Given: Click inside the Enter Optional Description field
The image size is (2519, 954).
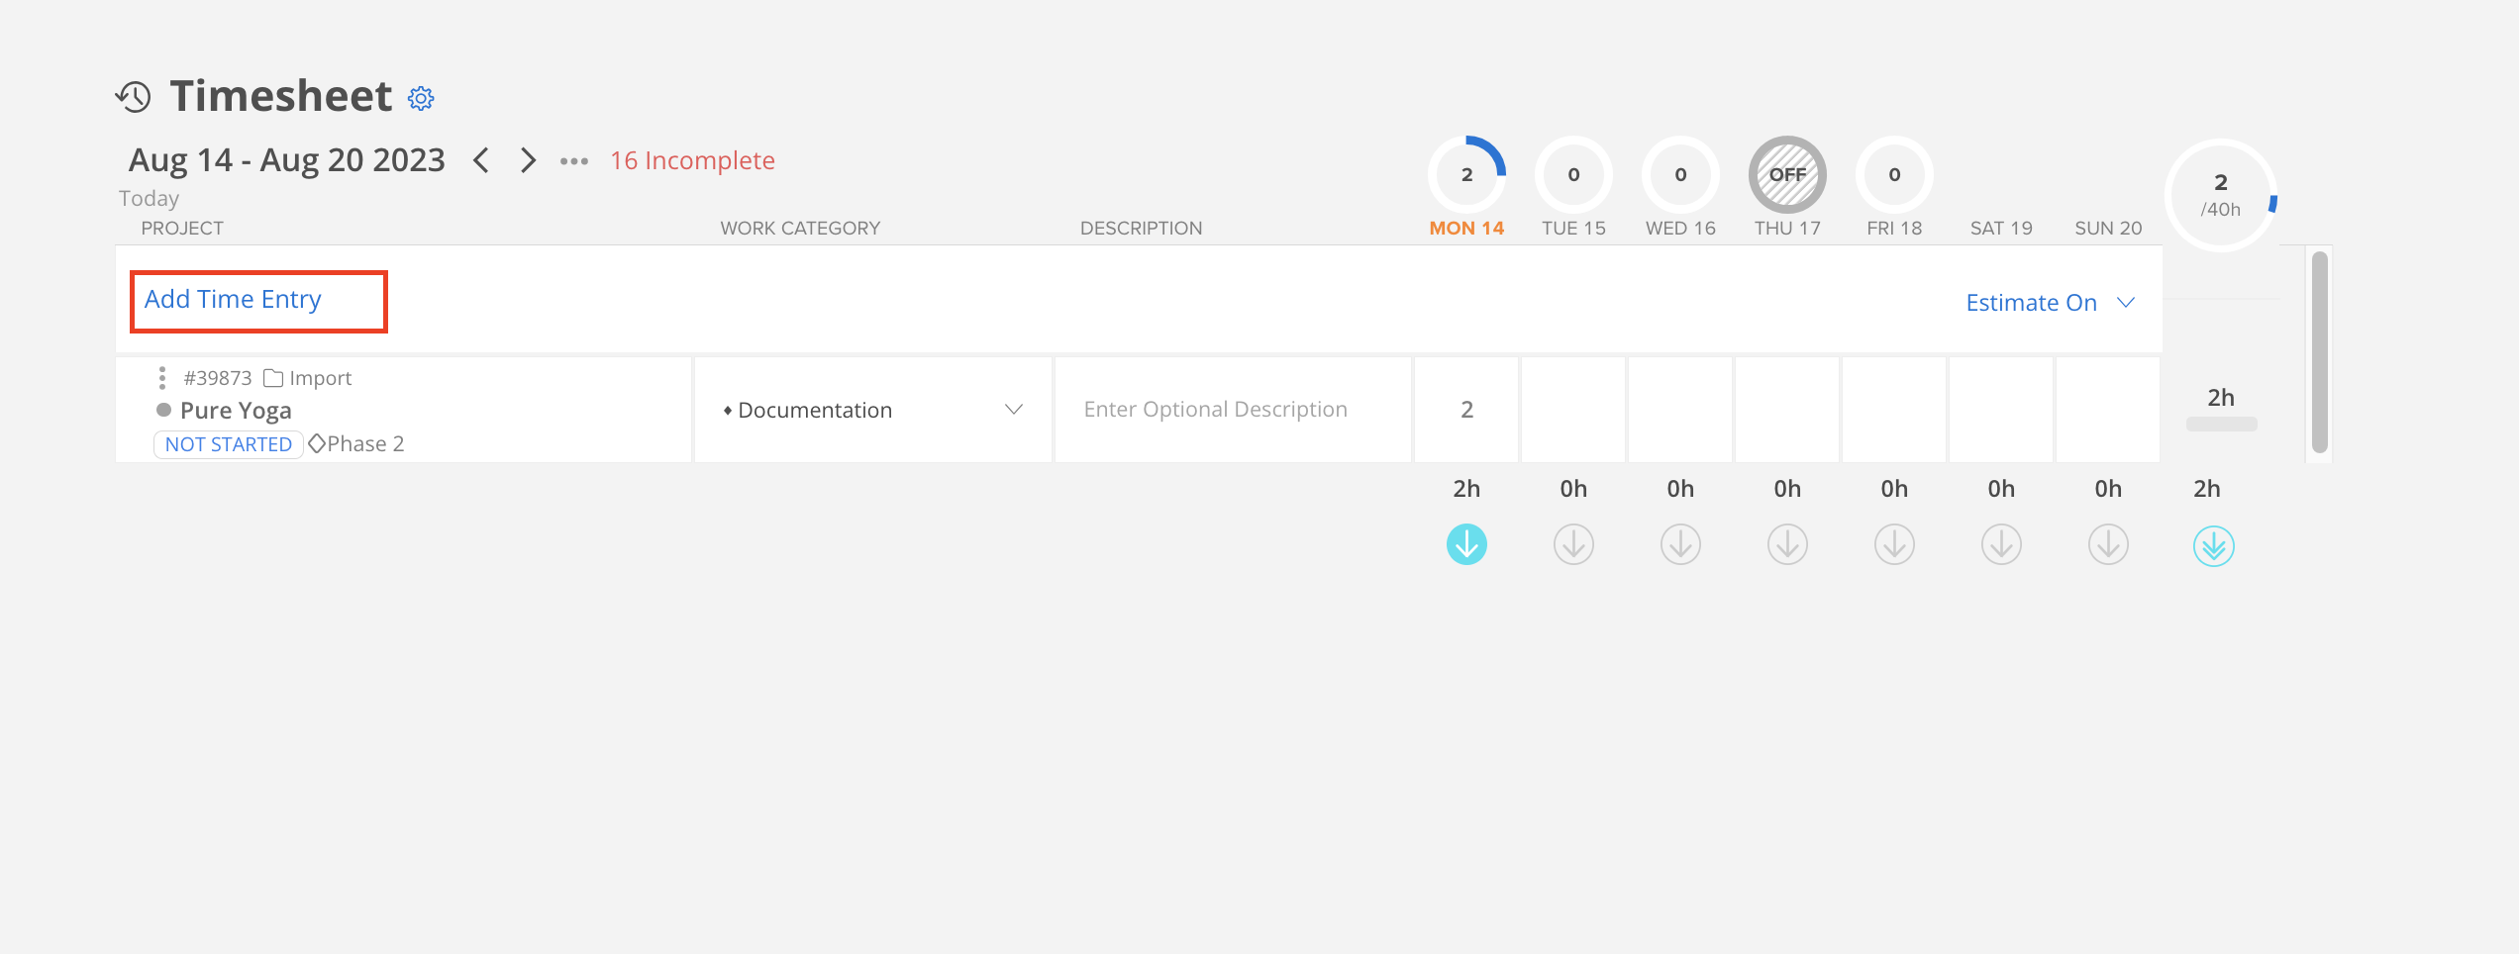Looking at the screenshot, I should (x=1215, y=409).
